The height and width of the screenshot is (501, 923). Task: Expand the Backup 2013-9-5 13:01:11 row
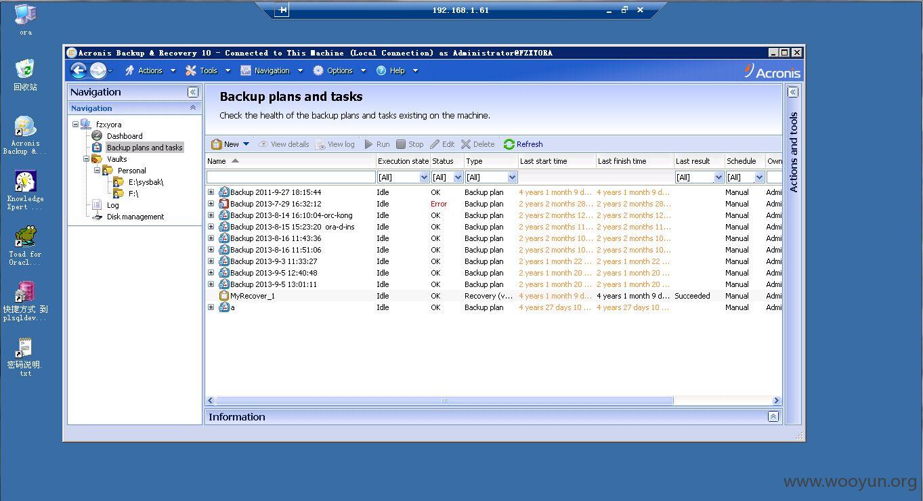211,284
